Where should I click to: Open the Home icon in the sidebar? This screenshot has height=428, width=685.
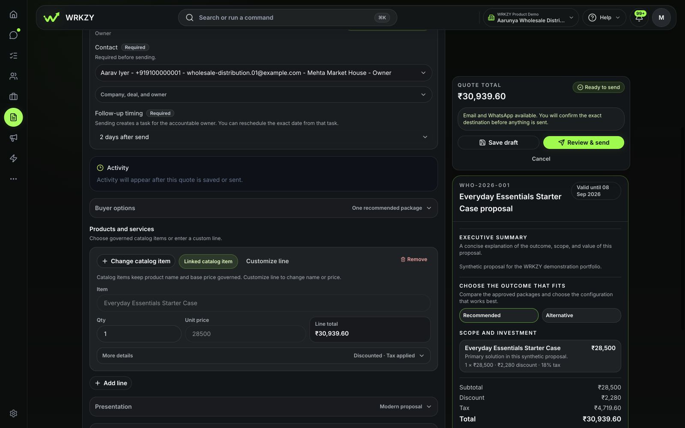pos(13,15)
